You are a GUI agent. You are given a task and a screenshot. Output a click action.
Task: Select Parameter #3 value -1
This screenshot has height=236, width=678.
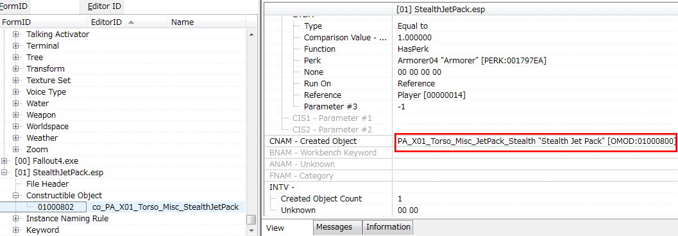[401, 107]
